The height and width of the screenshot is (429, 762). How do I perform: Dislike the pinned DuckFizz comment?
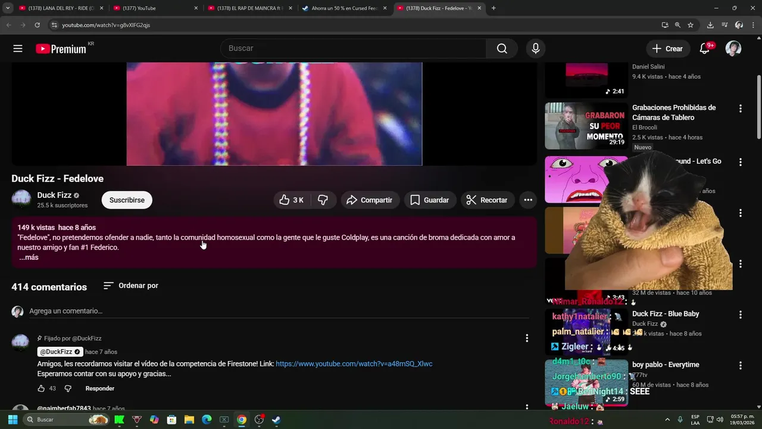[x=68, y=388]
